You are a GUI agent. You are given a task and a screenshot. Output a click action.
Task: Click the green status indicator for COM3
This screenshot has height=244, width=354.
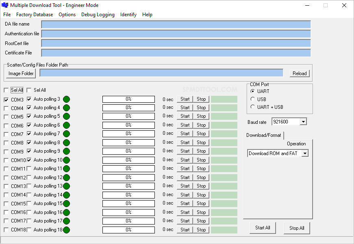[x=66, y=99]
